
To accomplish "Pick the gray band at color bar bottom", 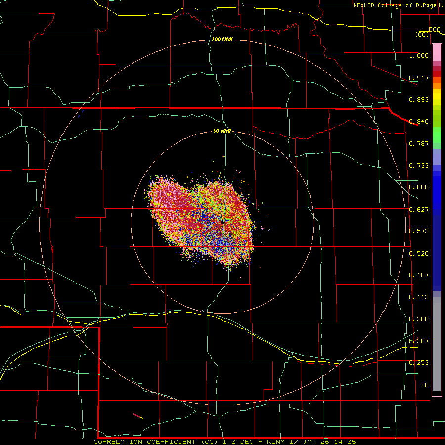I will pyautogui.click(x=437, y=344).
